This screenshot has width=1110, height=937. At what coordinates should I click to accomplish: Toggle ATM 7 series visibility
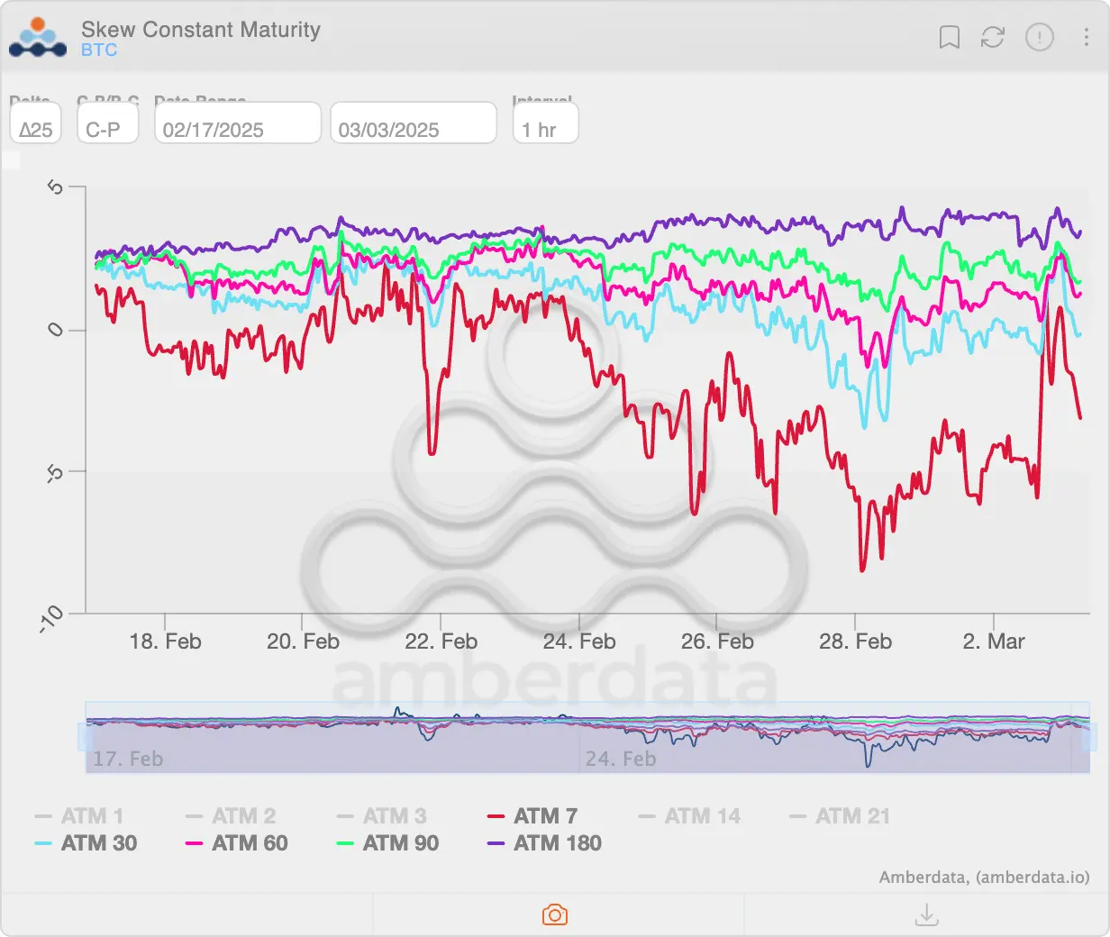pos(532,816)
